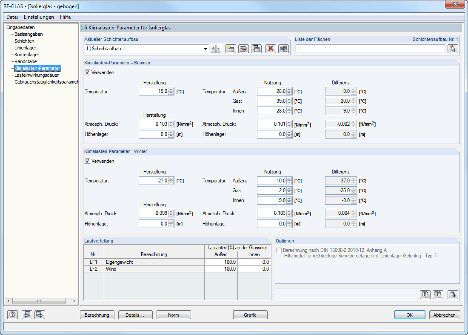Image resolution: width=468 pixels, height=335 pixels.
Task: Click the navigation tree horizontal scrollbar thumb
Action: 39,301
